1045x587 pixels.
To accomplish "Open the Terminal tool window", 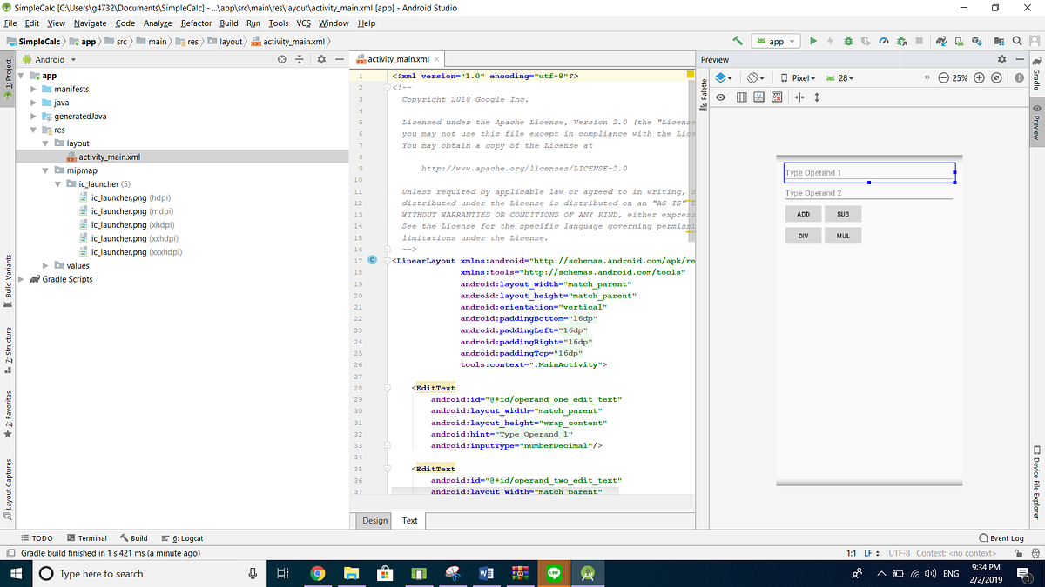I will [86, 538].
